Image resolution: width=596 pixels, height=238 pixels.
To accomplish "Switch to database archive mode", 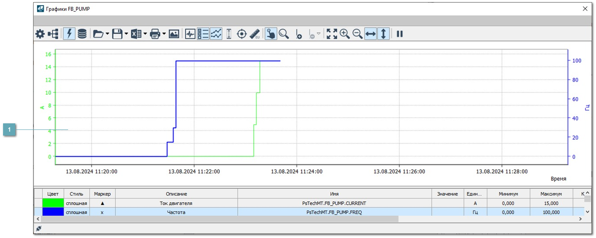I will pyautogui.click(x=82, y=34).
